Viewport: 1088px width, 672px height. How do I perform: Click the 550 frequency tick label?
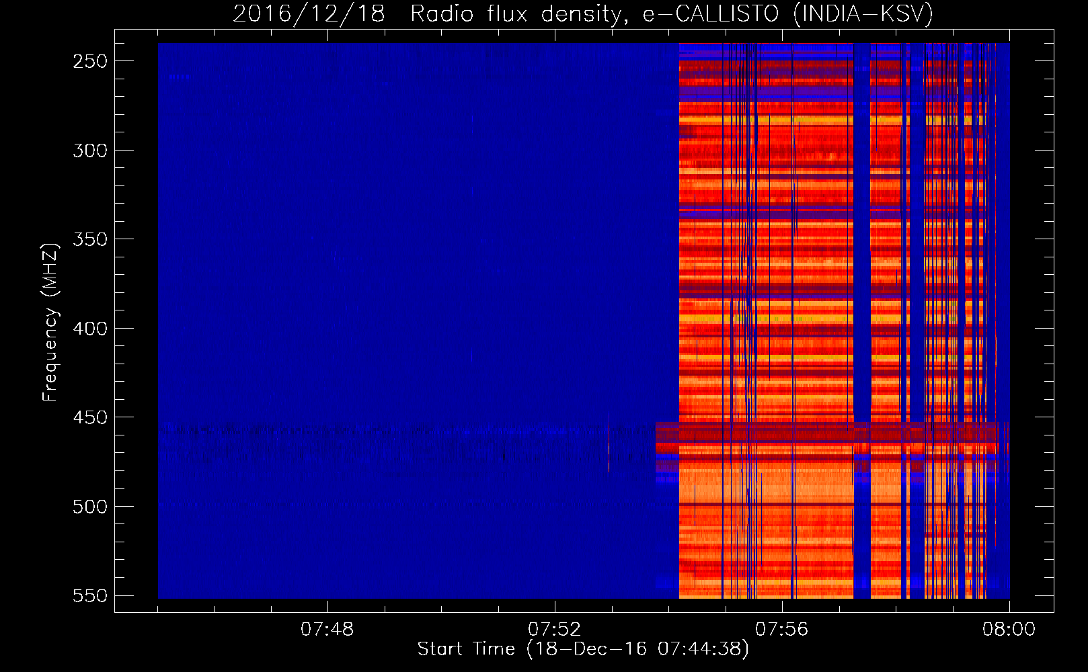[x=90, y=596]
